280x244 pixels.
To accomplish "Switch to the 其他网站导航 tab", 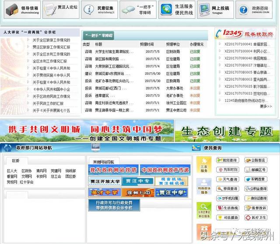I will pos(104,162).
